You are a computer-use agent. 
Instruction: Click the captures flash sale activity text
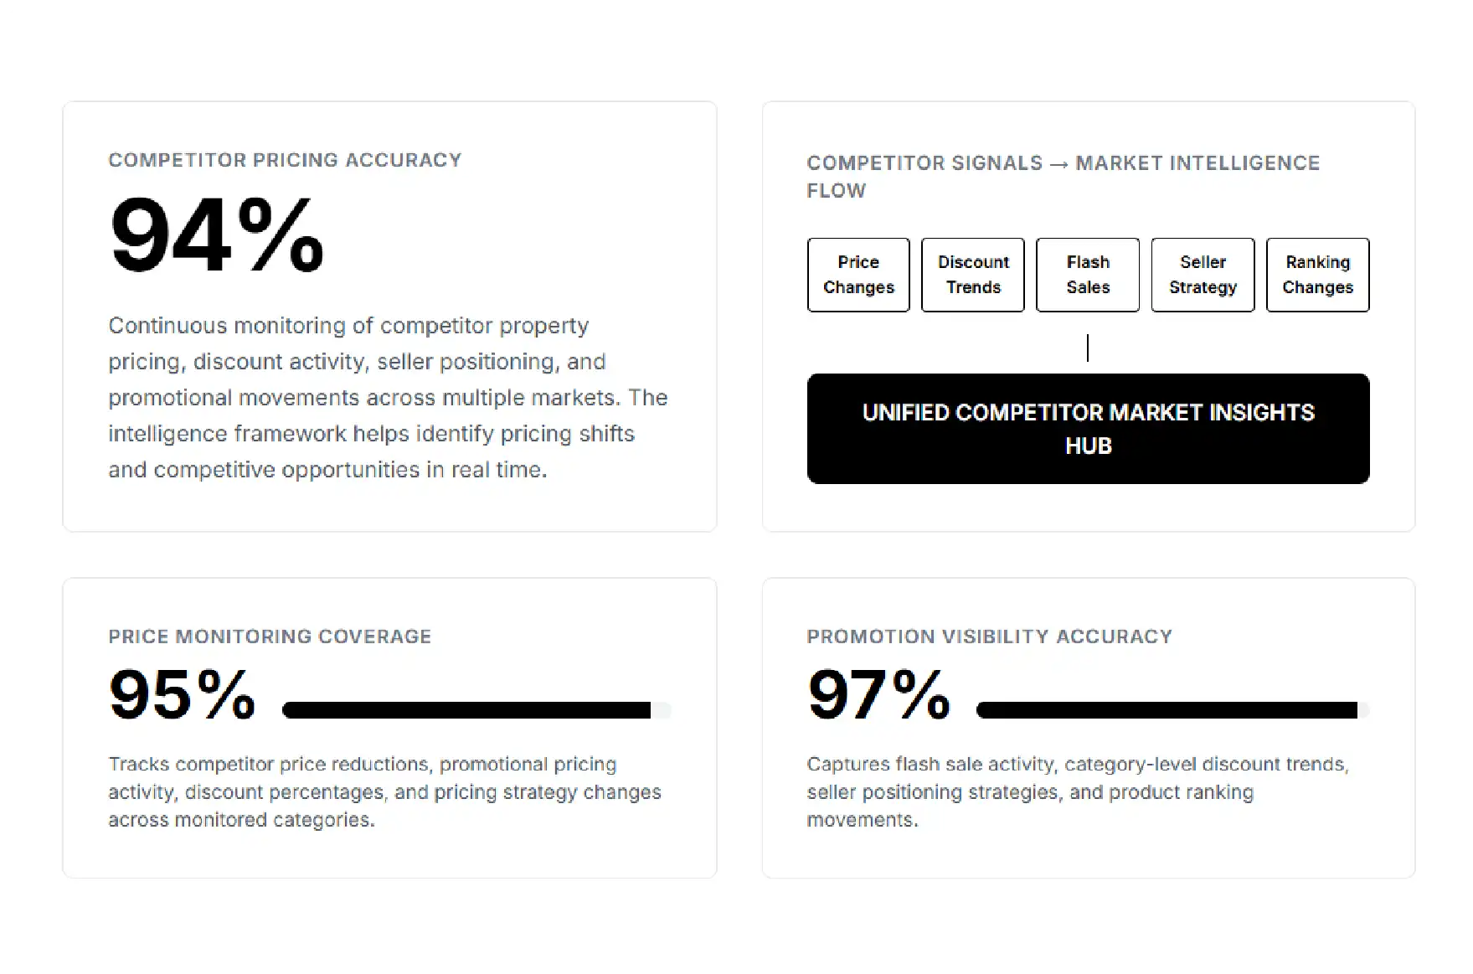[x=1078, y=791]
